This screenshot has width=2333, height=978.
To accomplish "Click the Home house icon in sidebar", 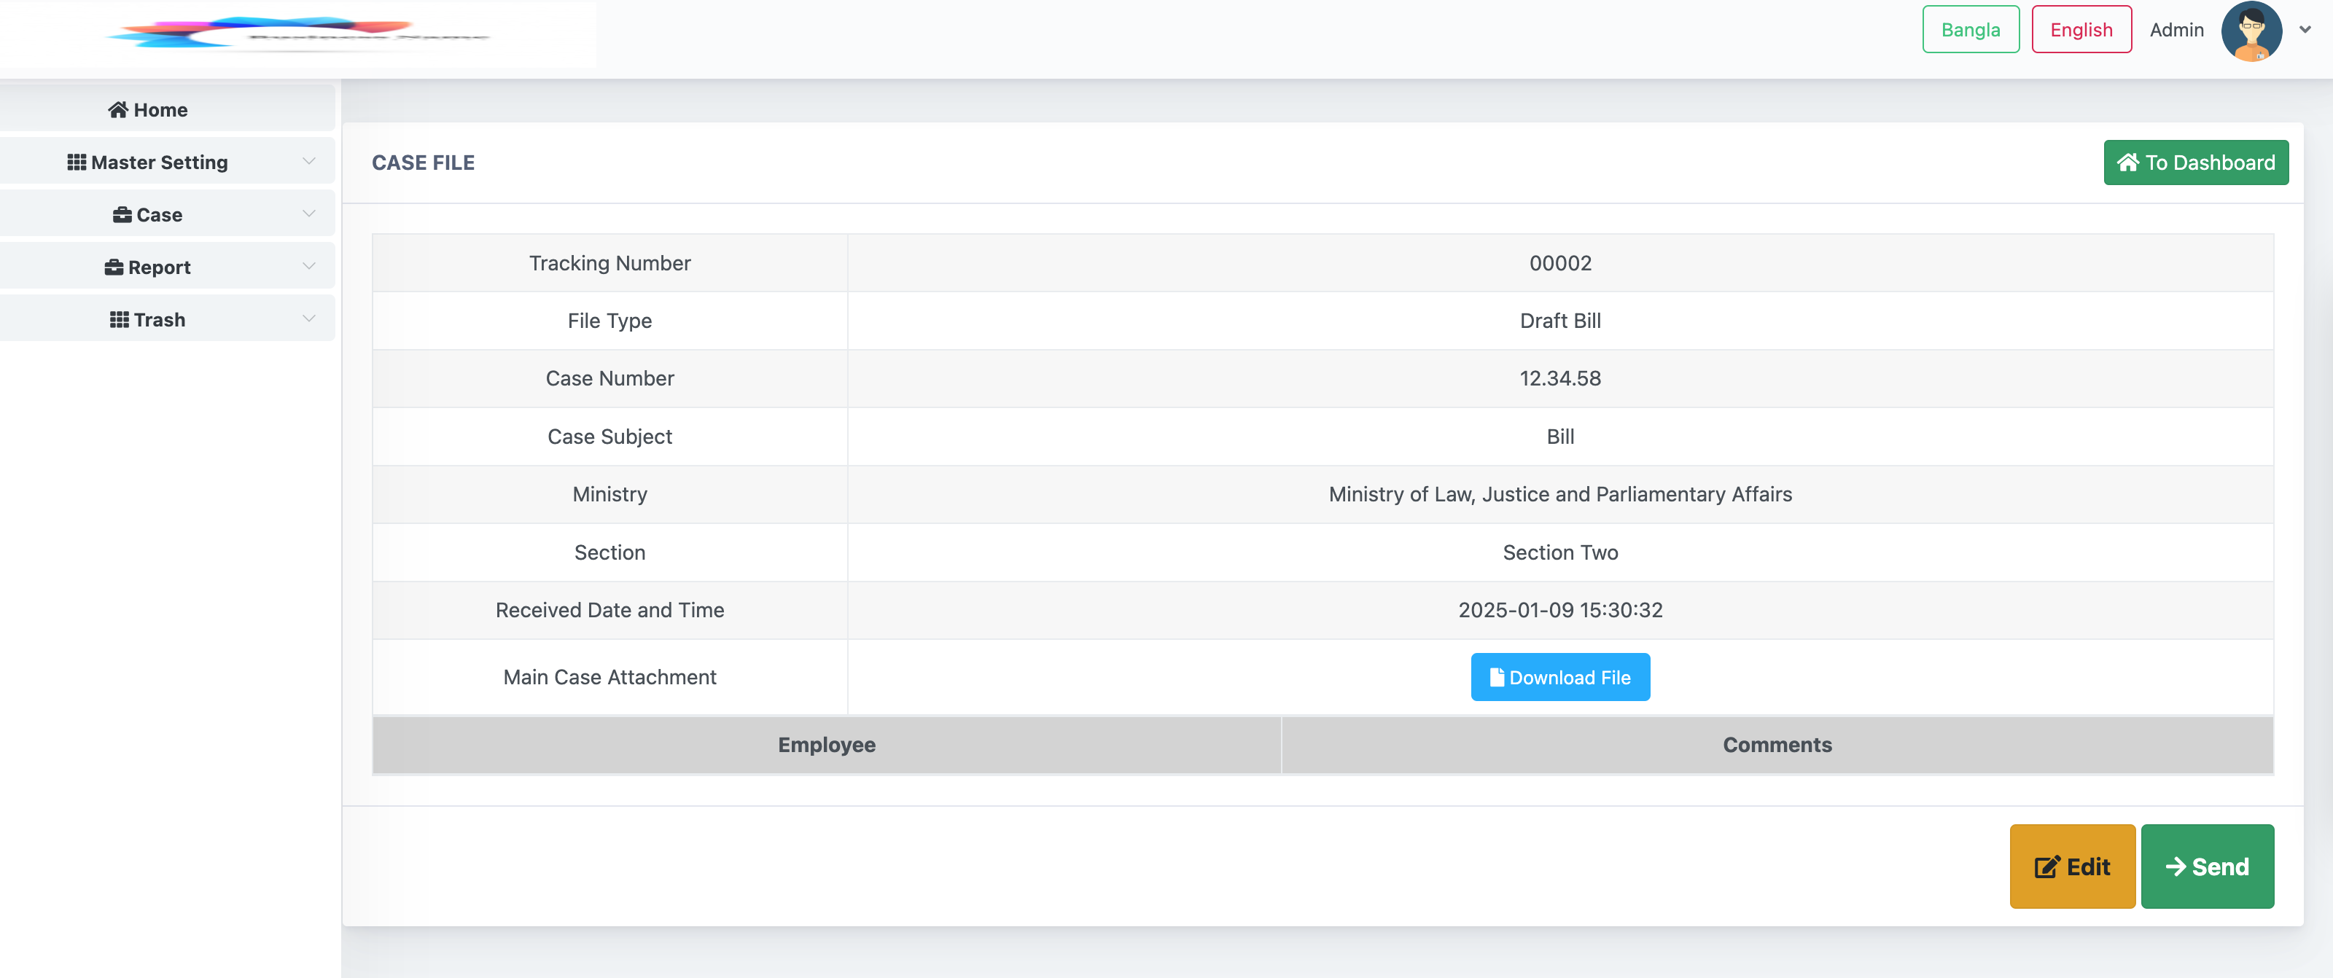I will [x=117, y=109].
